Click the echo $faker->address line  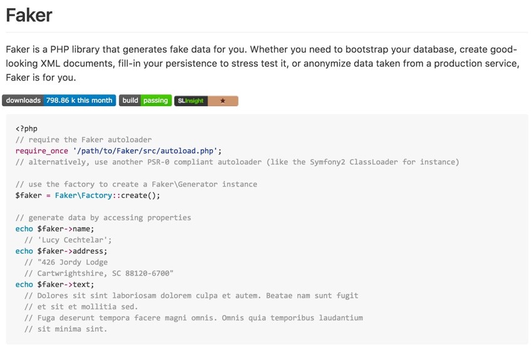pos(61,251)
